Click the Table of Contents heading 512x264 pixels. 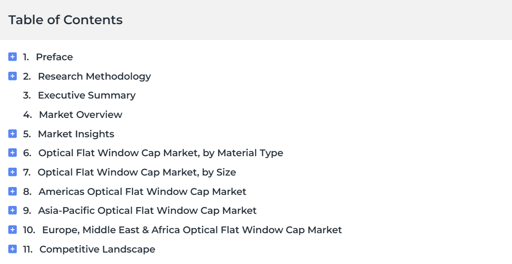(x=65, y=20)
